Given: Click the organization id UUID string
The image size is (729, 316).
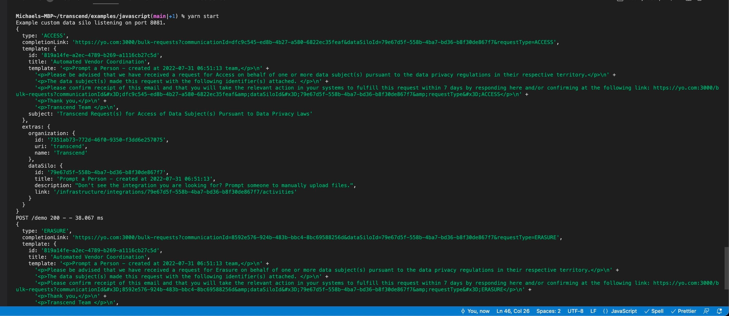Looking at the screenshot, I should pyautogui.click(x=106, y=140).
